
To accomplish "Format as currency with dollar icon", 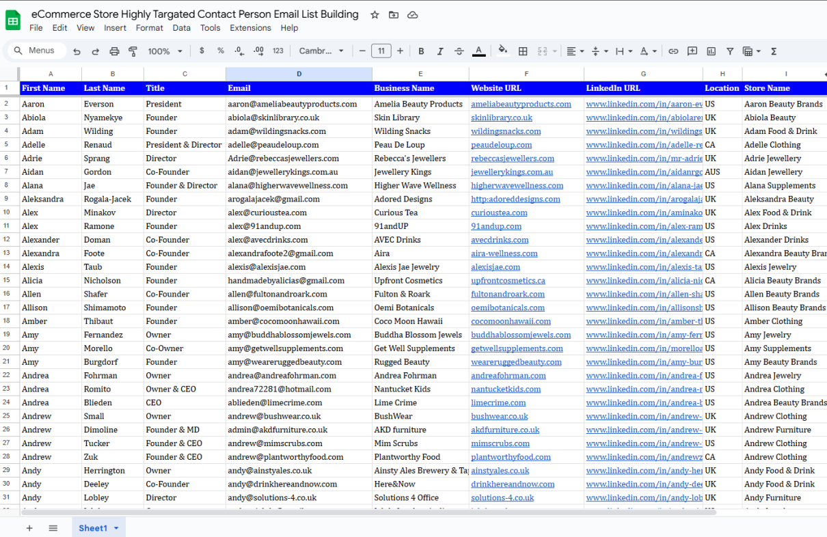I will (202, 51).
